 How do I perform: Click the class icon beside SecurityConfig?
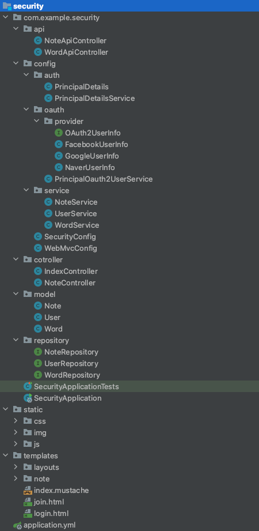(x=38, y=236)
